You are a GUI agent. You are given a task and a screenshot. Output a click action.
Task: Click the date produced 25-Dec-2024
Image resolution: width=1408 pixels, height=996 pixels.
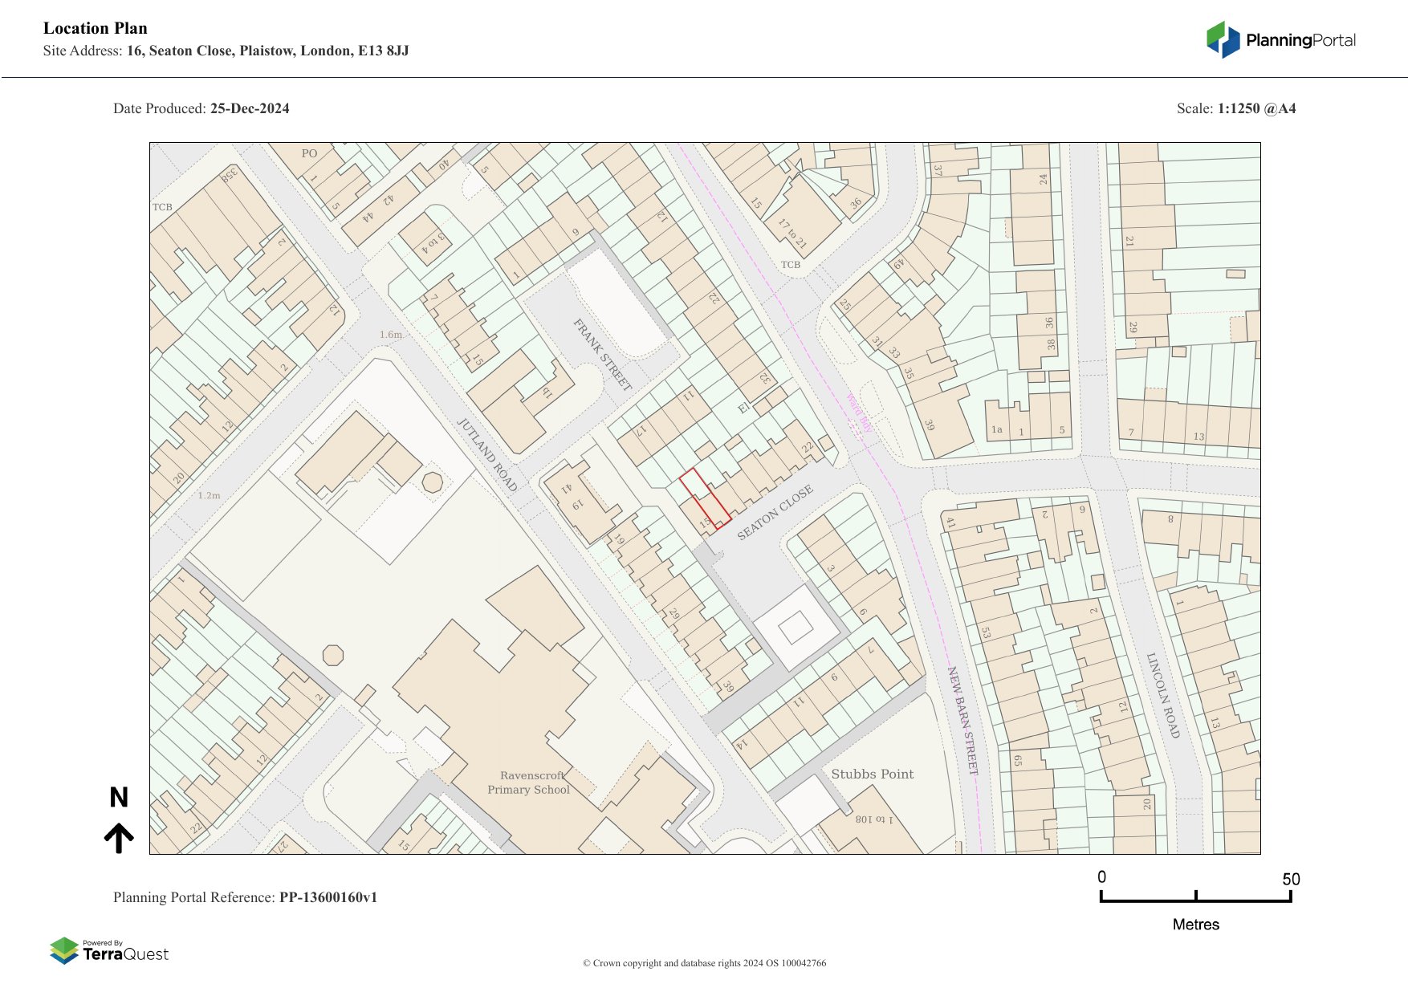pos(250,108)
